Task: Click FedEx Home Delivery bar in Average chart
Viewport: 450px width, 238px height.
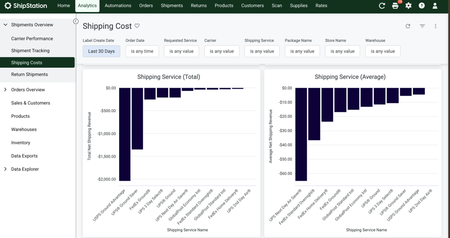Action: [327, 104]
